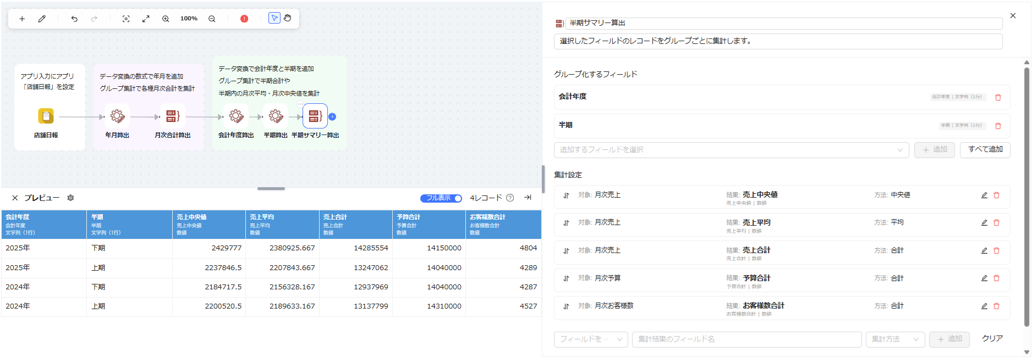Close the settings panel with X
Screen dimensions: 1033x358
[x=1013, y=16]
